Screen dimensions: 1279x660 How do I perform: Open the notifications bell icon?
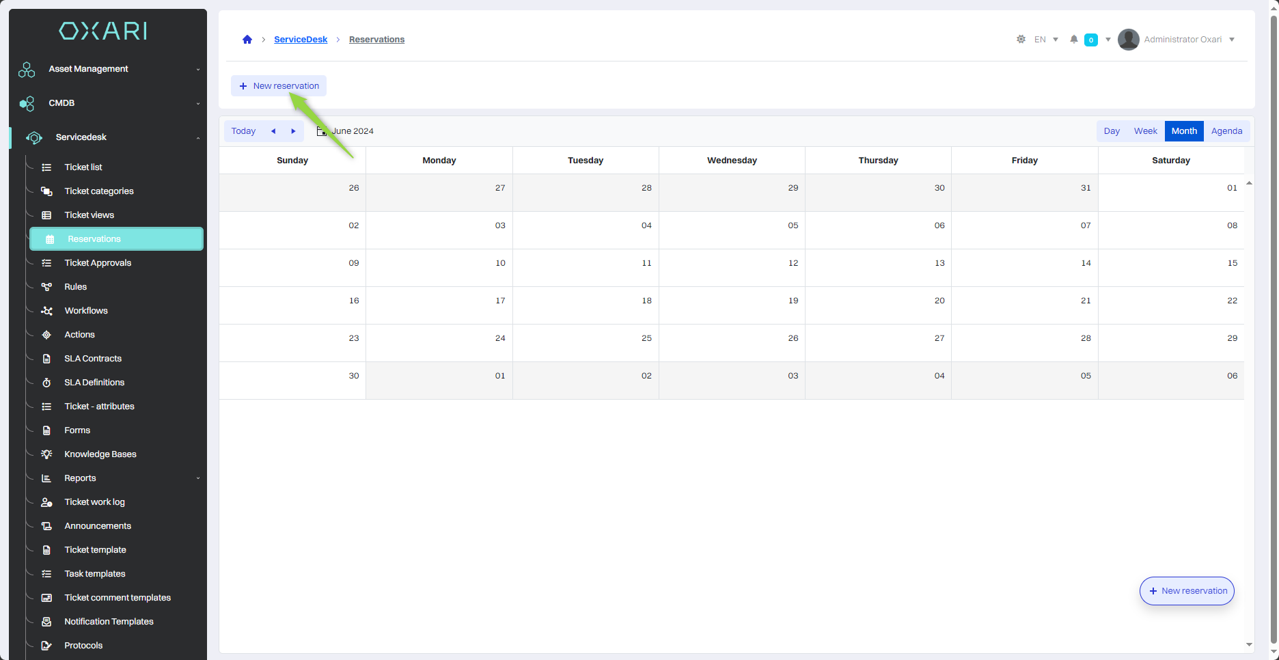point(1074,40)
